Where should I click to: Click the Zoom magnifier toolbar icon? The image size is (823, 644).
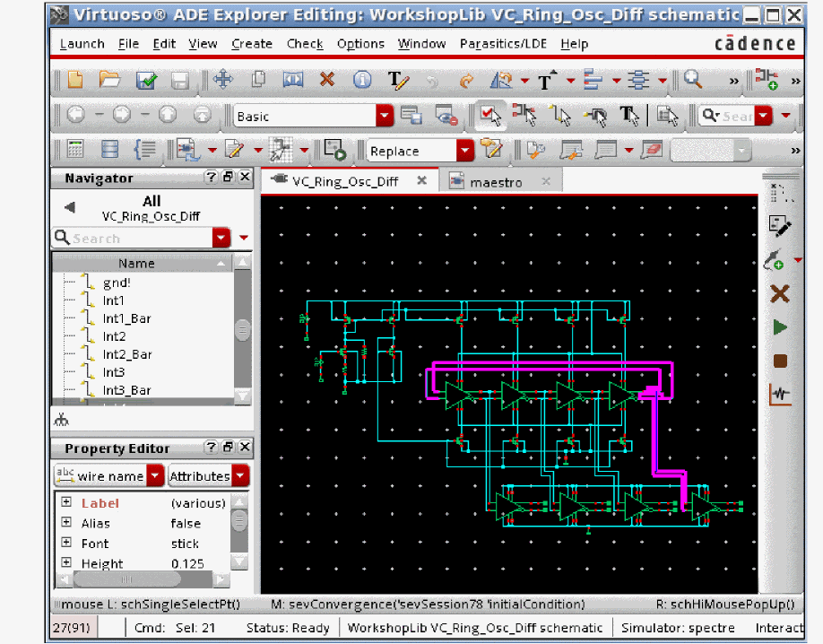[x=692, y=80]
